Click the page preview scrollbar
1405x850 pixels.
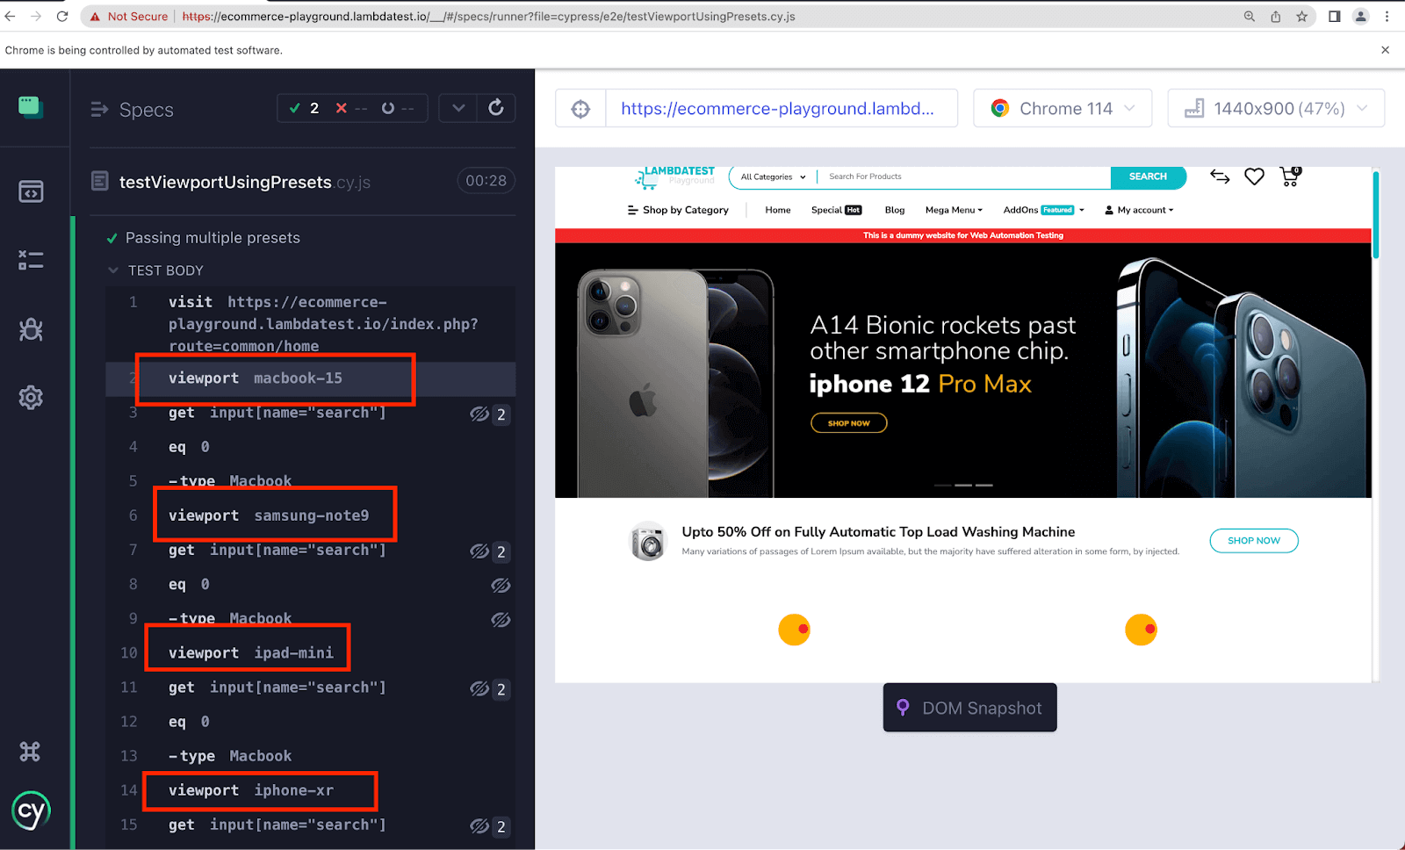[x=1375, y=215]
